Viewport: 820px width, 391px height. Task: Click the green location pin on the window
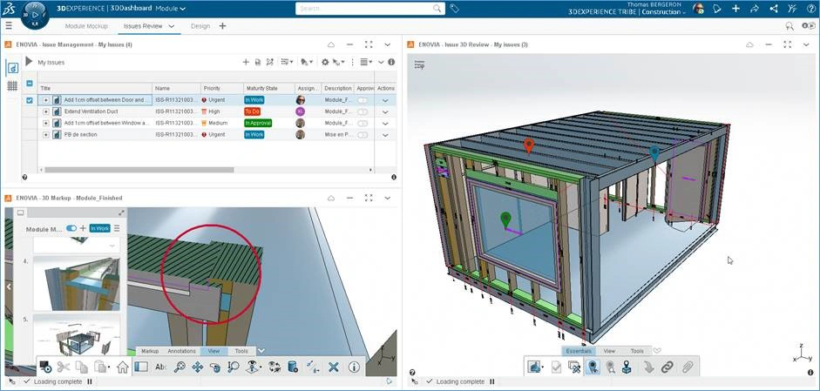[x=505, y=219]
